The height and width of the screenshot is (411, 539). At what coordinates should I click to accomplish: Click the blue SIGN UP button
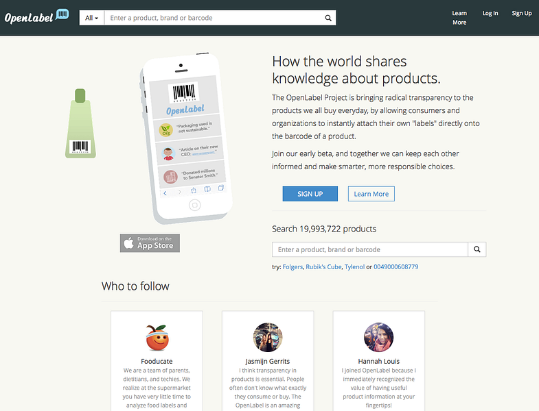[x=310, y=194]
